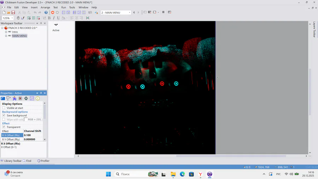This screenshot has height=179, width=318.
Task: Click the Wipe color RGB swatch
Action: (25, 119)
